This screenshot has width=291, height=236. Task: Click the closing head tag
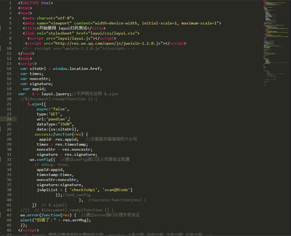[x=26, y=53]
